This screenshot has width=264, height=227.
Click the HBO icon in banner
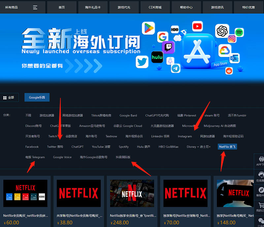(175, 30)
